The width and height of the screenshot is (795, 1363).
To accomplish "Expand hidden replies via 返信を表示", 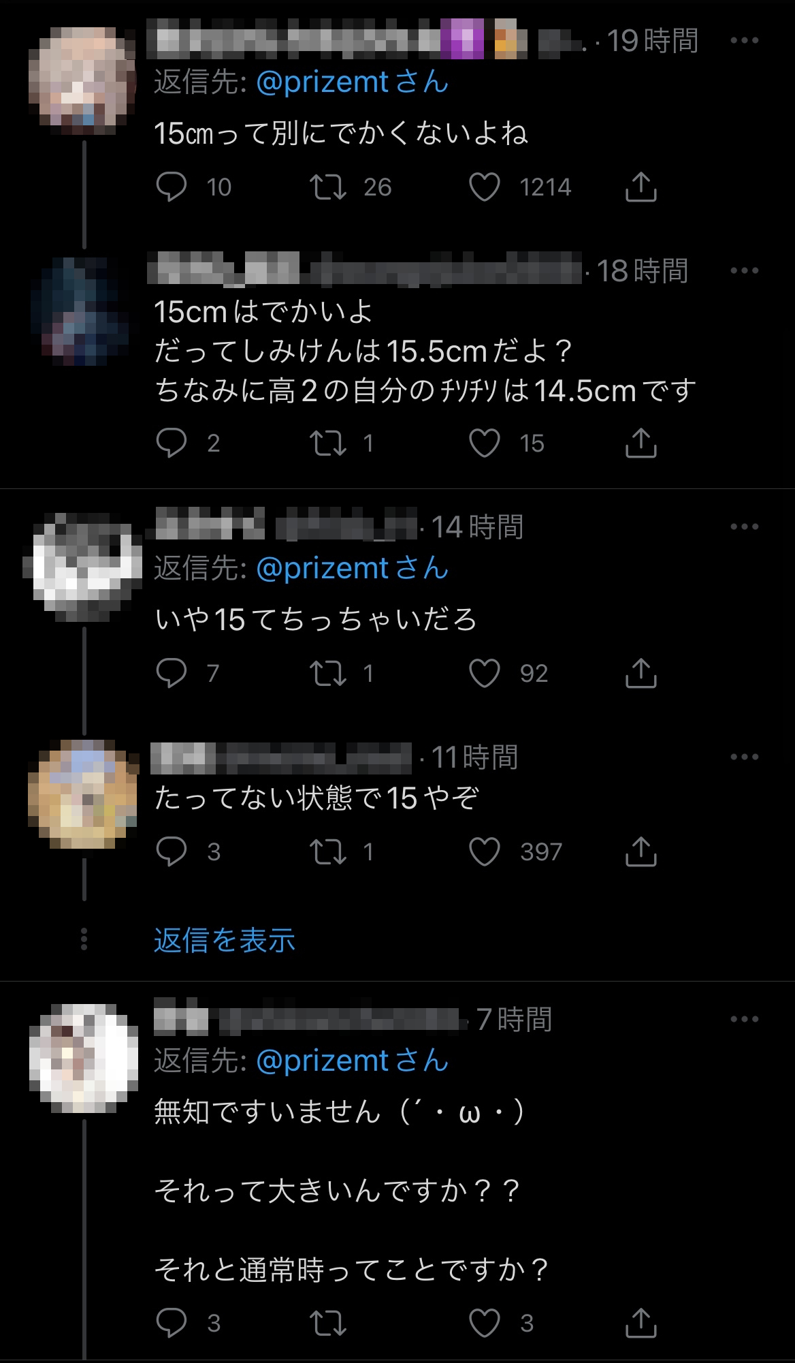I will 225,940.
